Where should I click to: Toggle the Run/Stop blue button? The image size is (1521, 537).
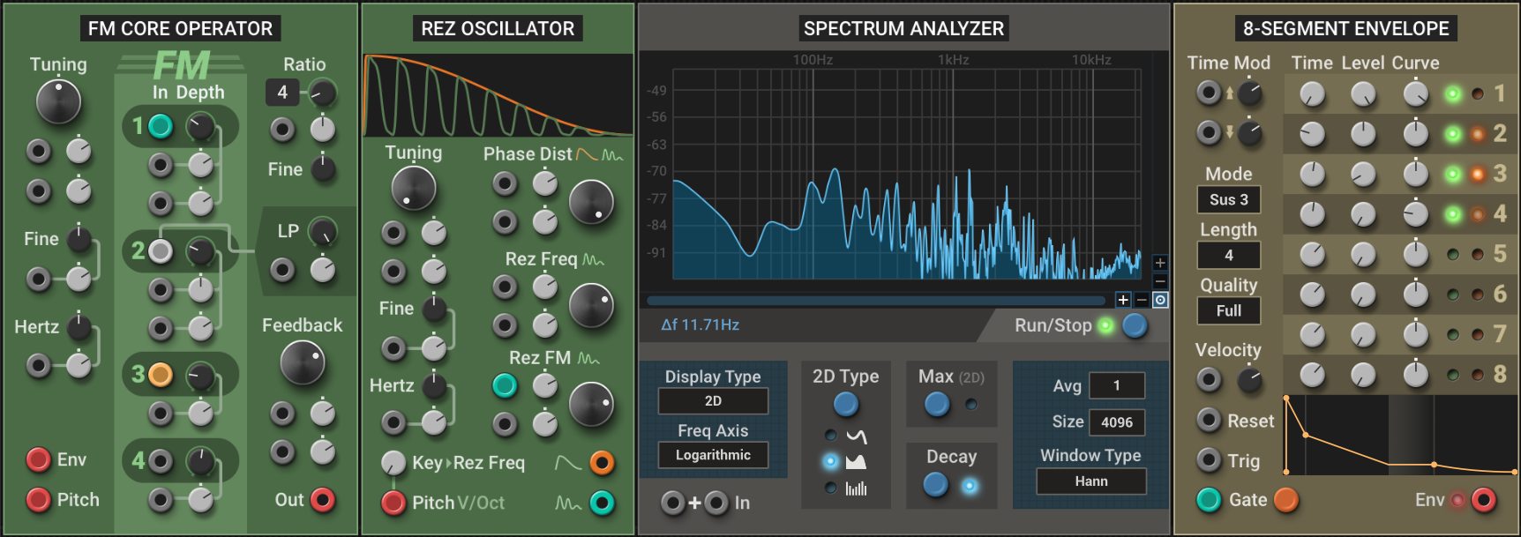click(x=1135, y=325)
